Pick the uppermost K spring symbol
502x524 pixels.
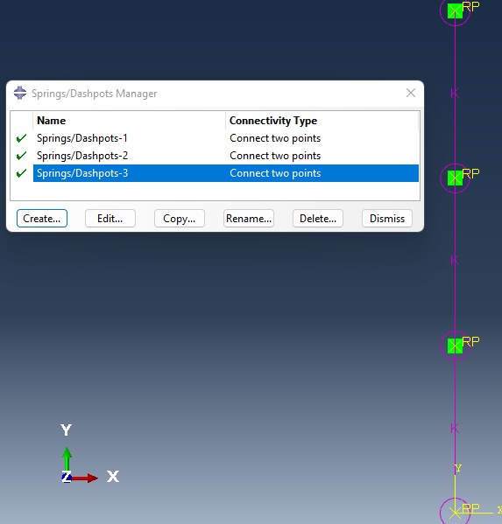455,94
